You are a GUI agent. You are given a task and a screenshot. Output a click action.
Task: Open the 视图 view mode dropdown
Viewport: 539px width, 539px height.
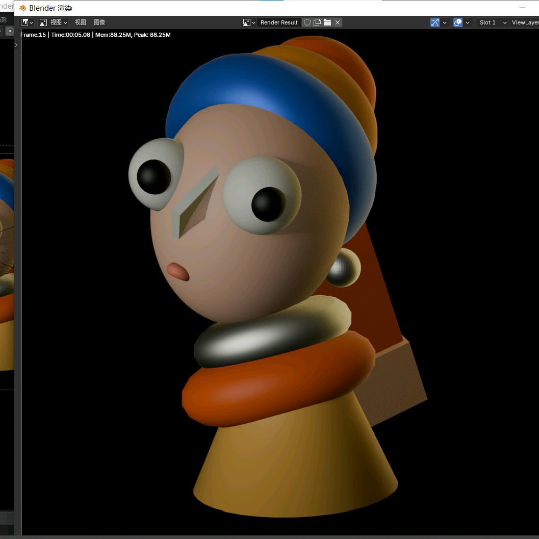(54, 22)
